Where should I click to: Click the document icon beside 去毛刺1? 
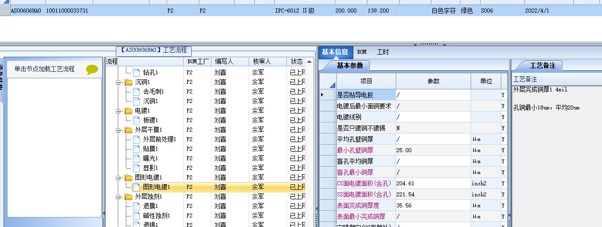(x=136, y=91)
